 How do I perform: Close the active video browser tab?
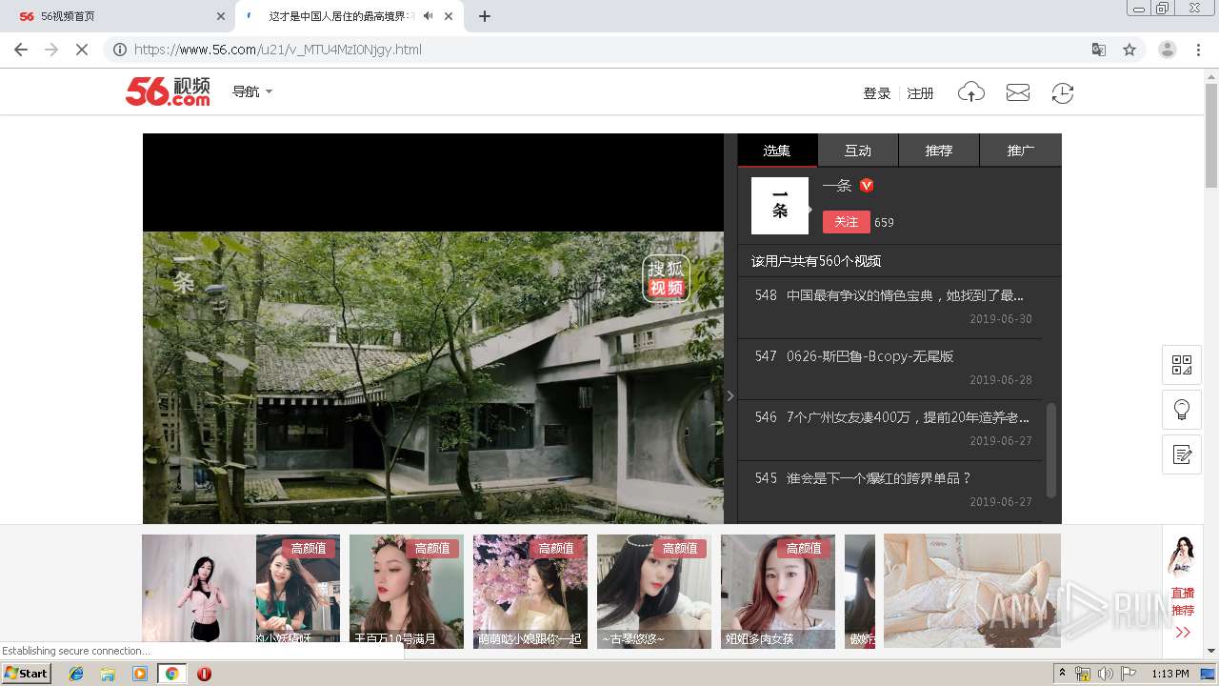tap(449, 16)
